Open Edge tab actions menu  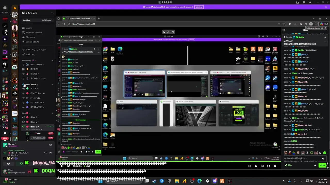tap(59, 18)
